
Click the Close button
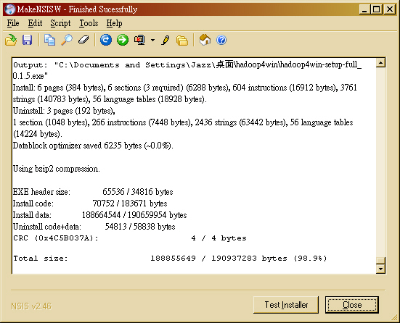pos(352,305)
